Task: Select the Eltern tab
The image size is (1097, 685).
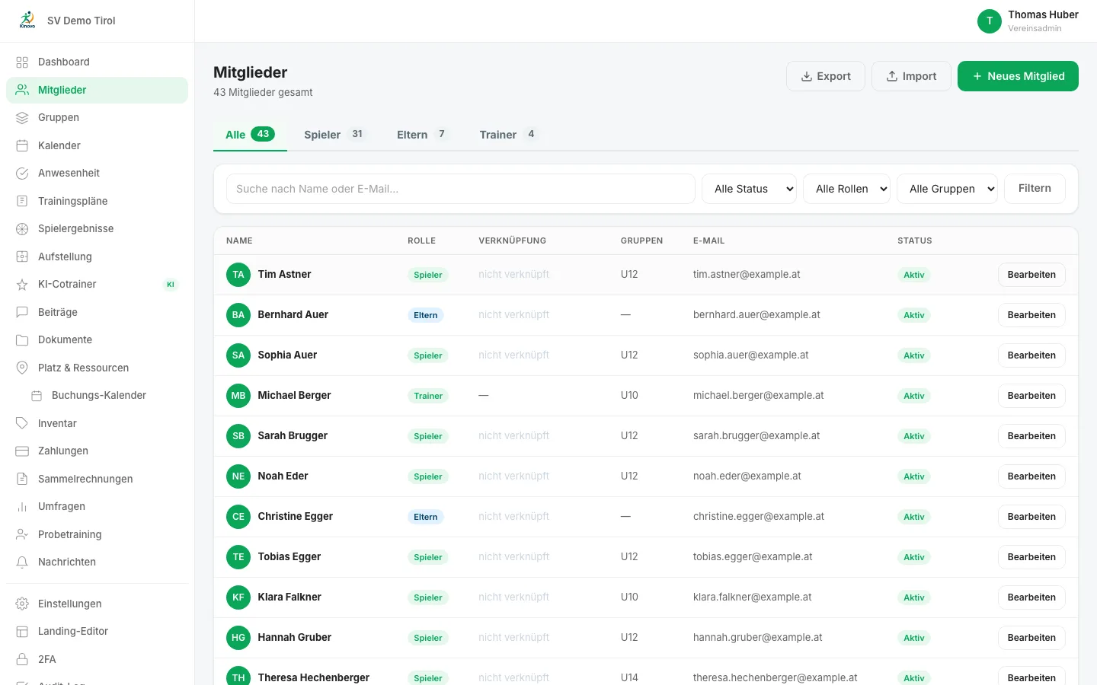Action: click(x=422, y=135)
